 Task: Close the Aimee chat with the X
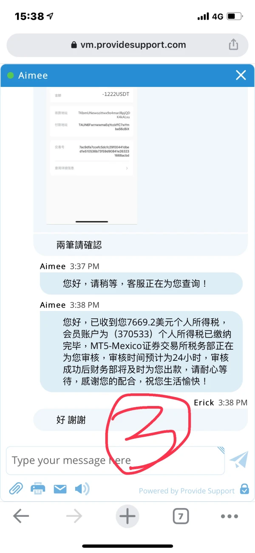[241, 75]
